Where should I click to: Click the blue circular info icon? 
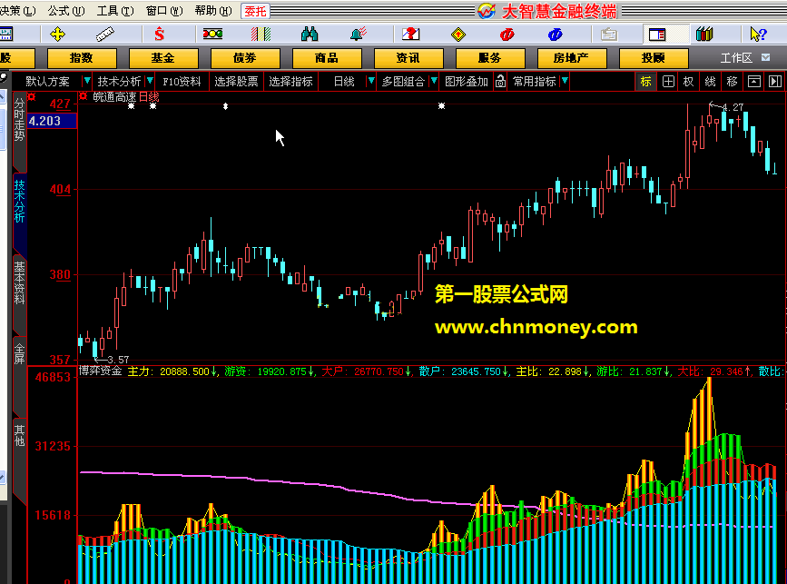click(x=556, y=35)
